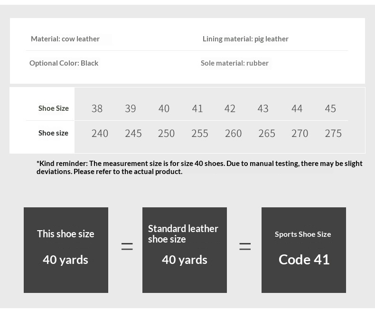
Task: Click the 265 length value
Action: click(267, 133)
